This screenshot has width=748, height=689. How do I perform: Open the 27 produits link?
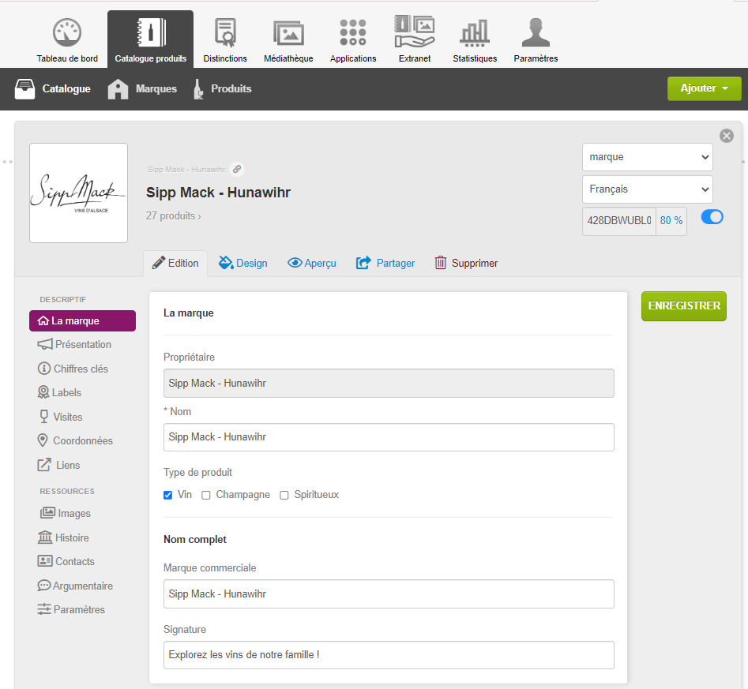[x=174, y=216]
